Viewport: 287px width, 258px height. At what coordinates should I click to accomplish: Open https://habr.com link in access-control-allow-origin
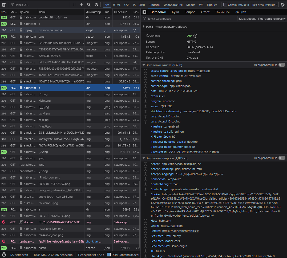pos(199,71)
